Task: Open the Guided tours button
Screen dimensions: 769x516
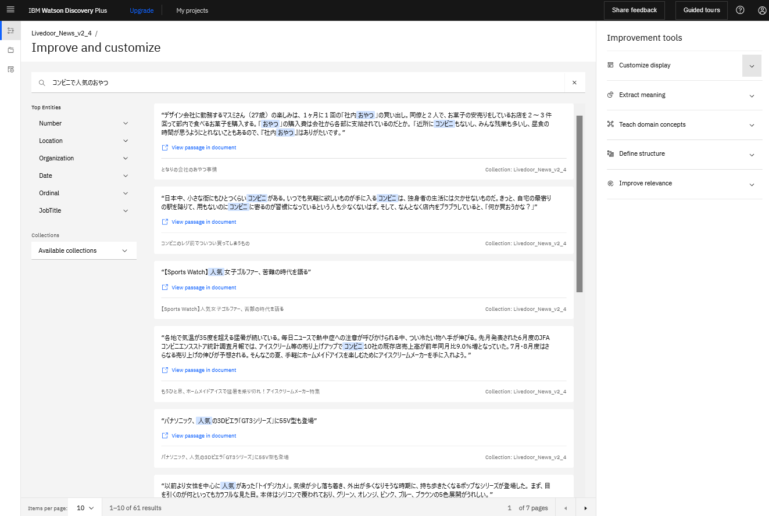Action: pos(702,10)
